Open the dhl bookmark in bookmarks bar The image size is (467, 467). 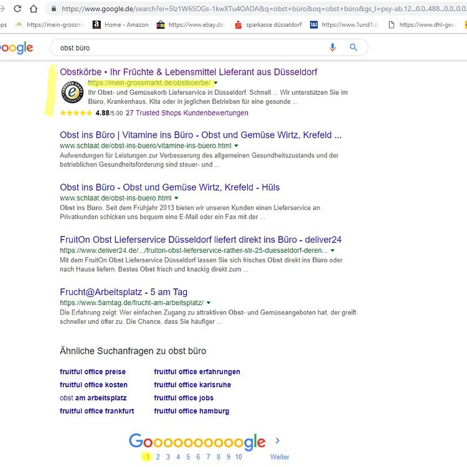tap(422, 25)
